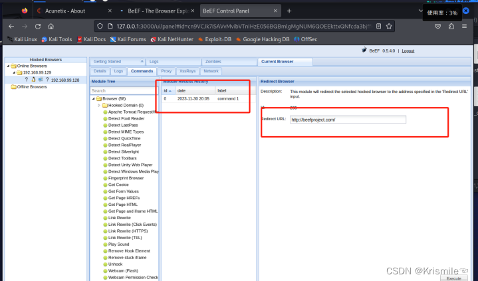
Task: Select the Fingerprint Browser module
Action: [x=126, y=178]
